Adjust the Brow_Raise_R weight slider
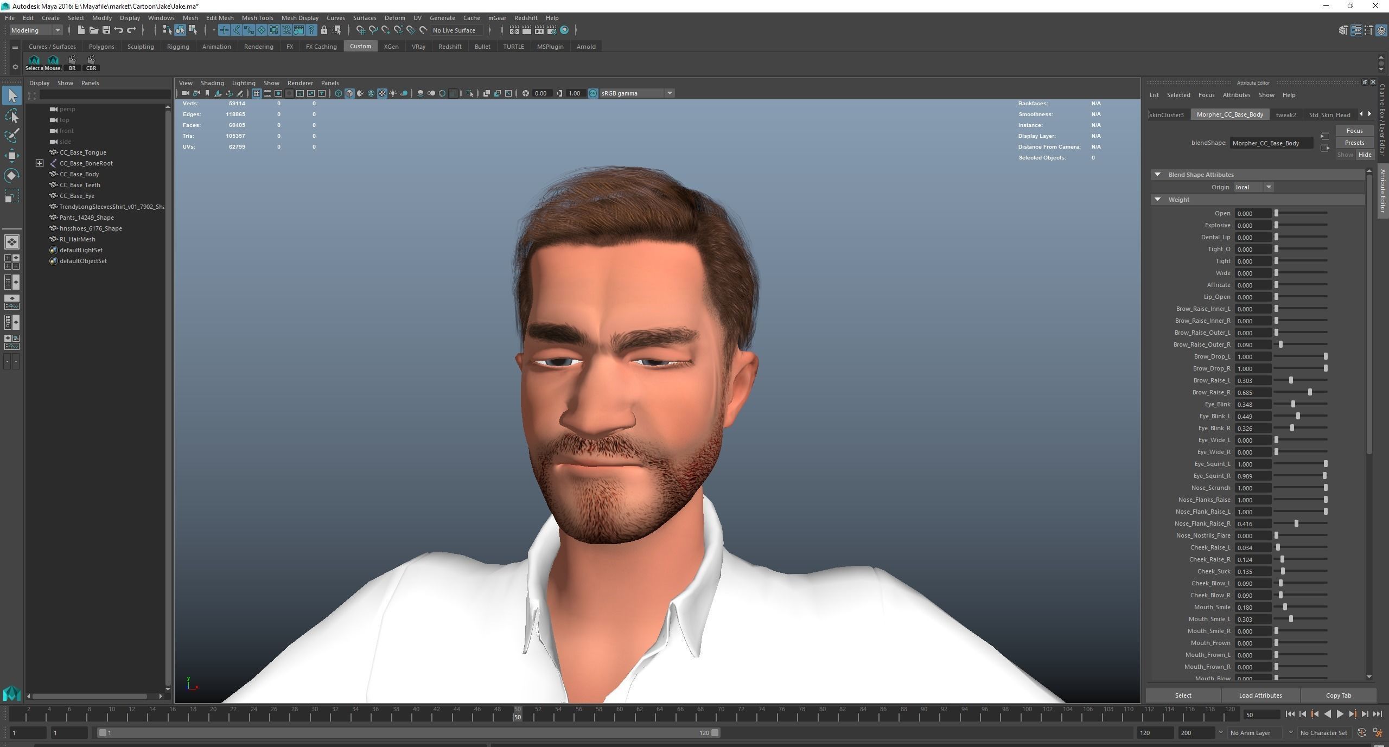The image size is (1389, 747). [x=1309, y=392]
